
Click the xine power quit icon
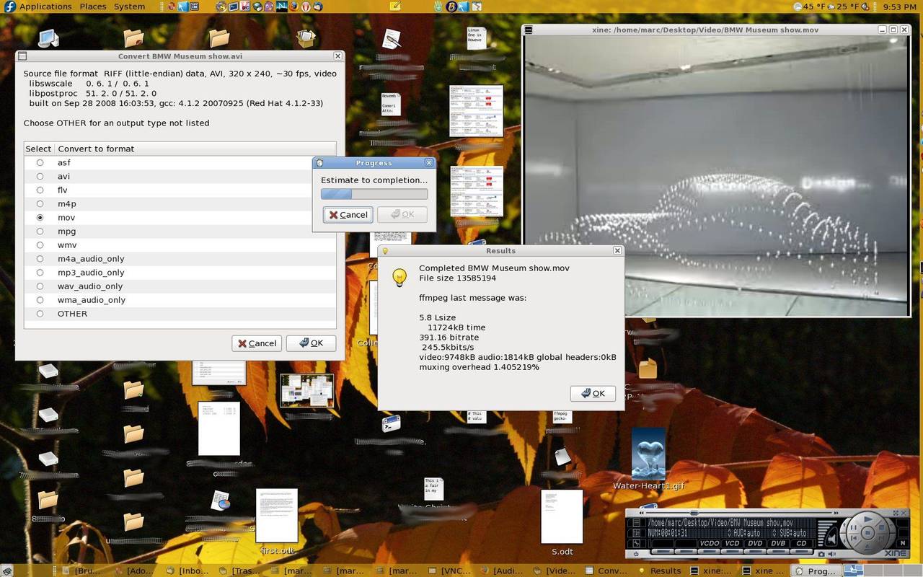636,554
